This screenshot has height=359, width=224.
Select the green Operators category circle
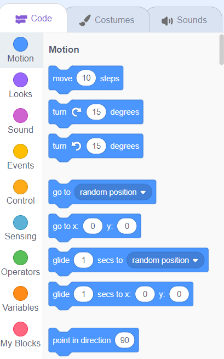(x=21, y=258)
